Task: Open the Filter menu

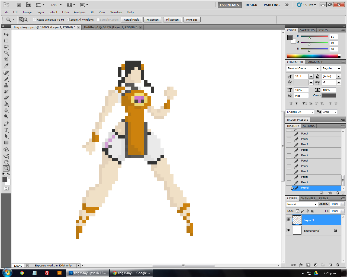Action: [x=65, y=12]
